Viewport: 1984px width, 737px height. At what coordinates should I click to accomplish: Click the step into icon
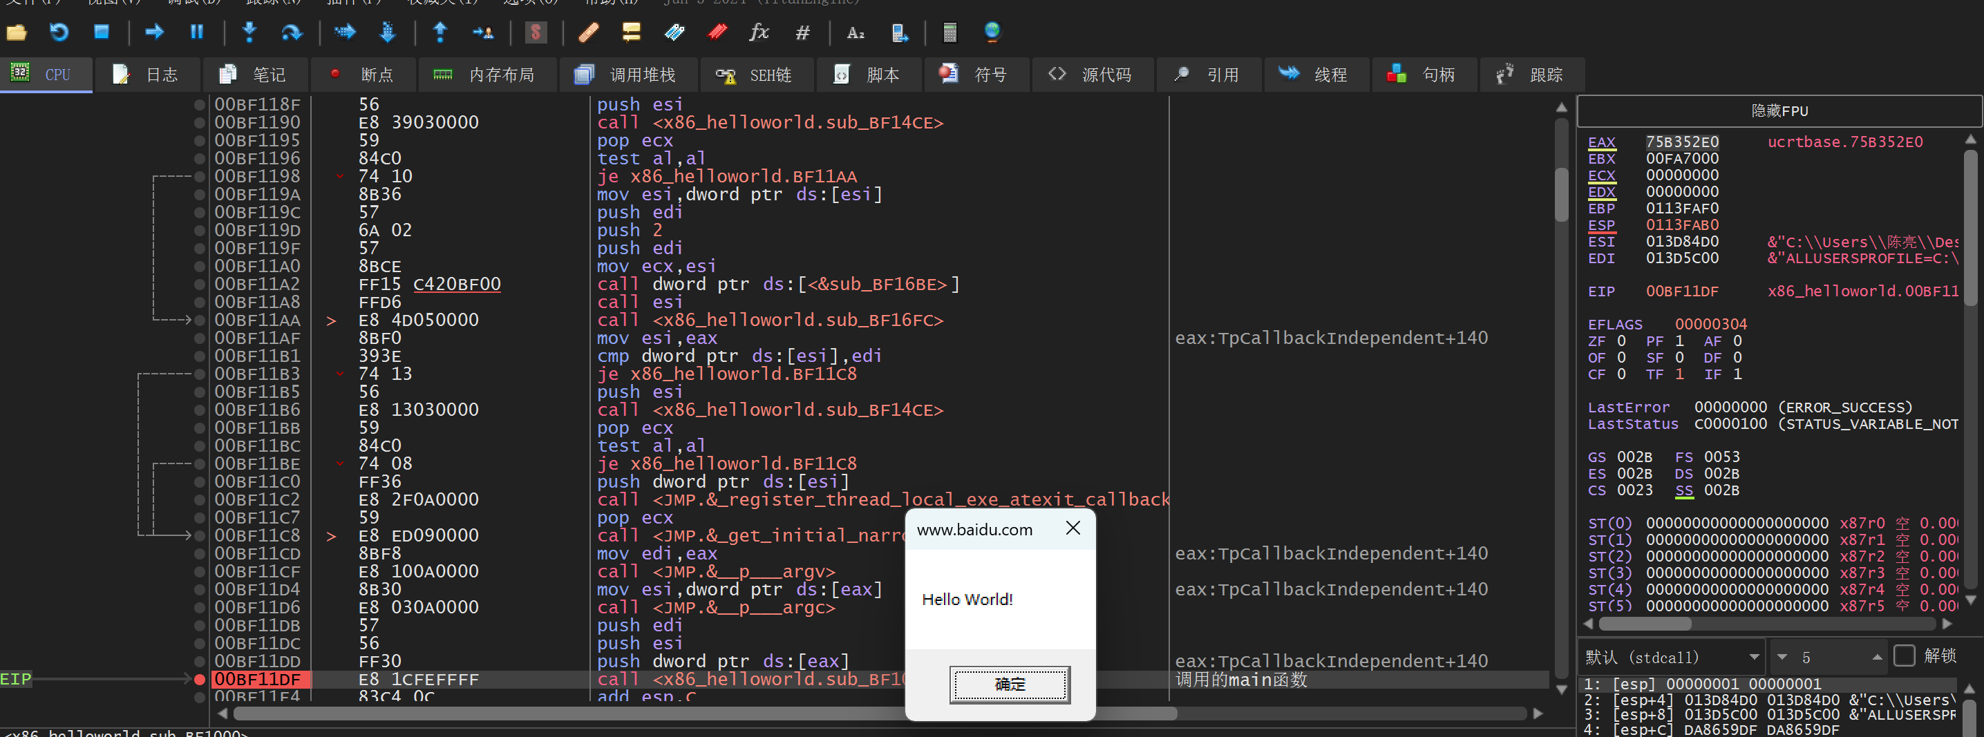249,32
